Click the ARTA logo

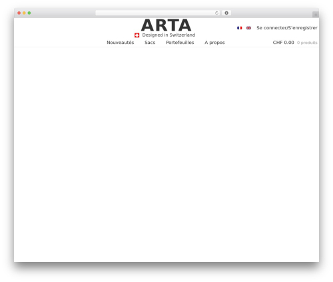pos(166,25)
